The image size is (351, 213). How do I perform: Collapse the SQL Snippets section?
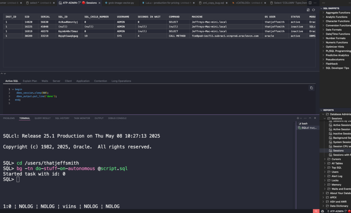coord(322,8)
